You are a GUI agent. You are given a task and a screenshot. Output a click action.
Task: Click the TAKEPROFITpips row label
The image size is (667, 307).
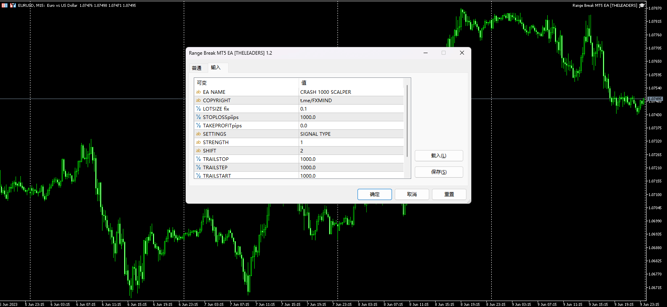click(222, 126)
